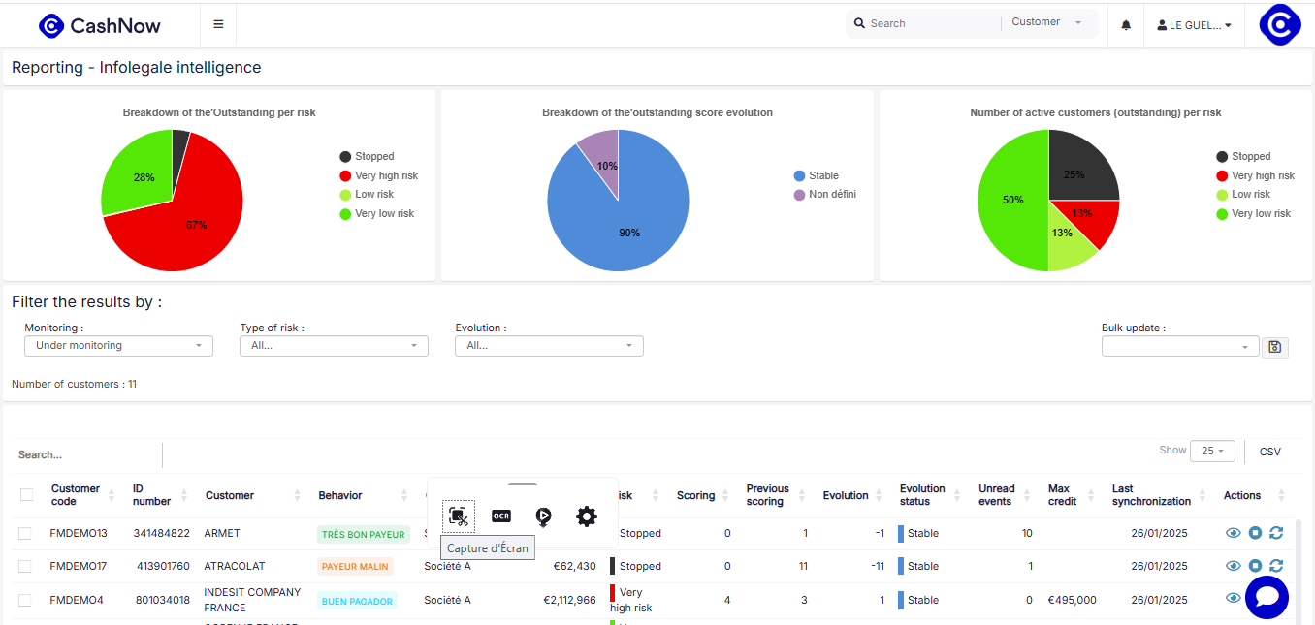Open the chat bubble widget
The height and width of the screenshot is (625, 1315).
click(1267, 597)
